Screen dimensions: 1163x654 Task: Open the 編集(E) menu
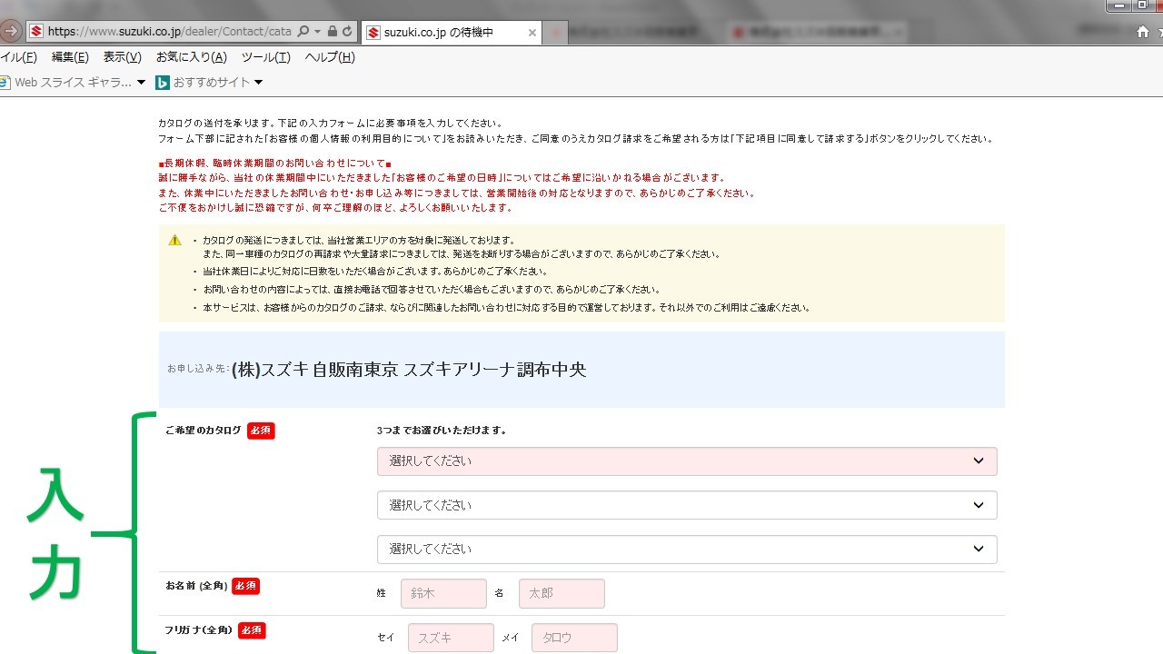(x=70, y=57)
